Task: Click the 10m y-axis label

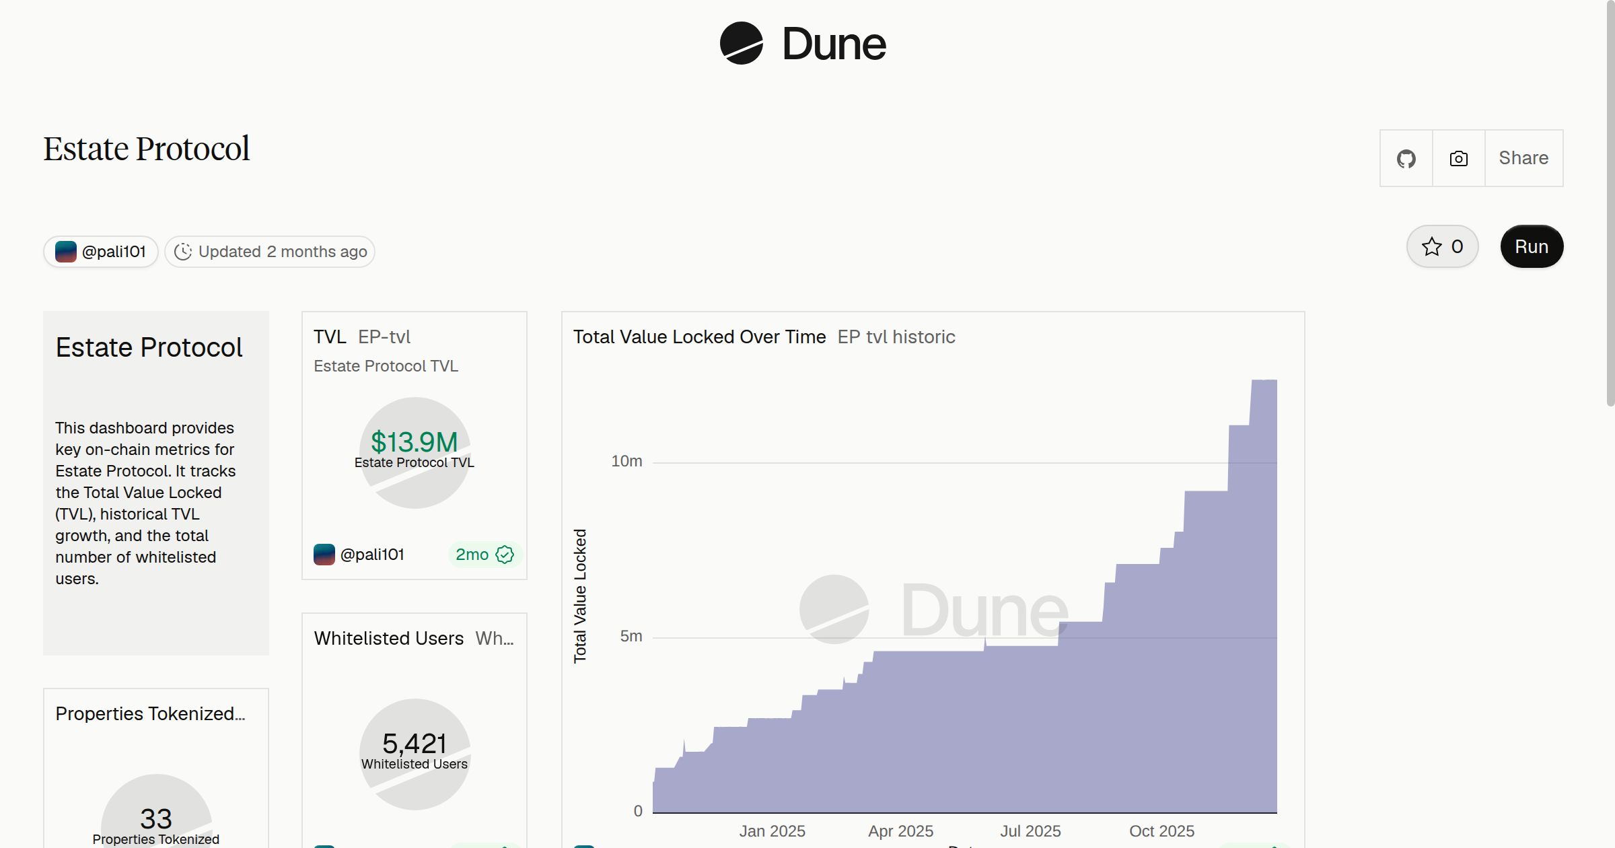Action: (626, 461)
